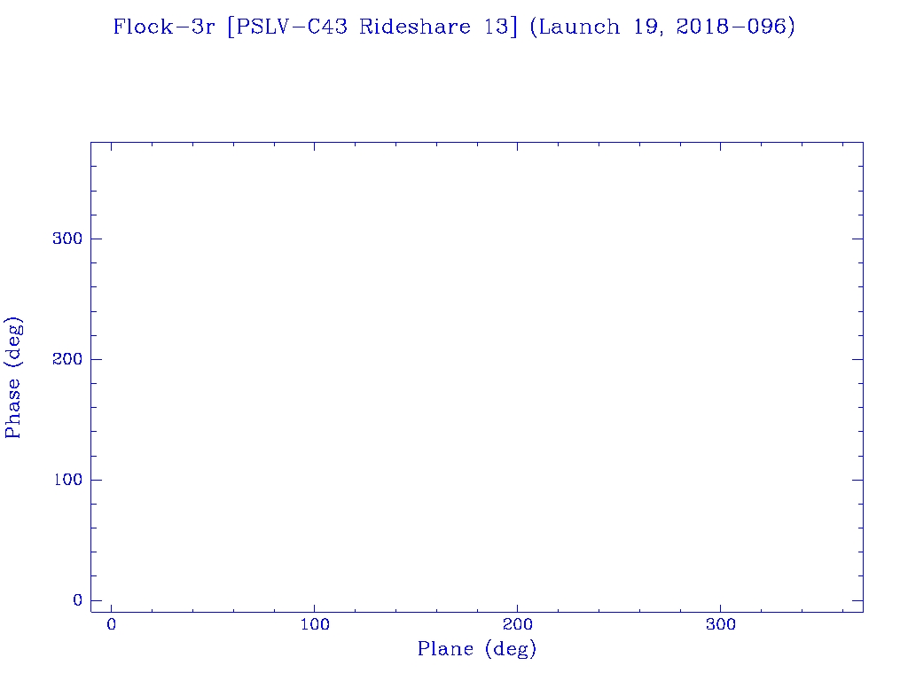
Task: Click the top-right corner of plot frame
Action: coord(863,142)
